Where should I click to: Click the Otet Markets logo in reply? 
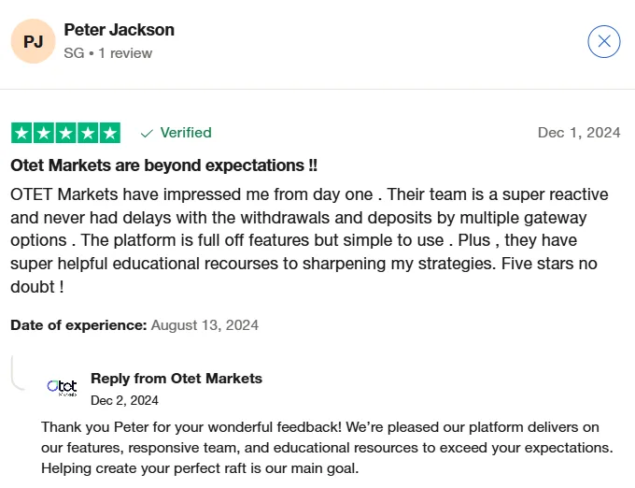[x=62, y=386]
